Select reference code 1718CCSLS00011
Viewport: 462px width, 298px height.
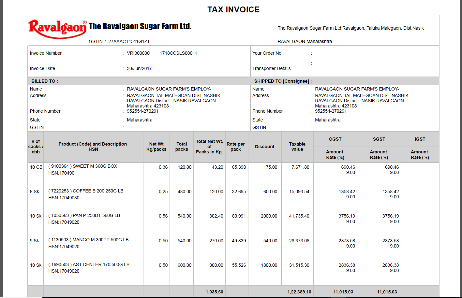tap(178, 53)
